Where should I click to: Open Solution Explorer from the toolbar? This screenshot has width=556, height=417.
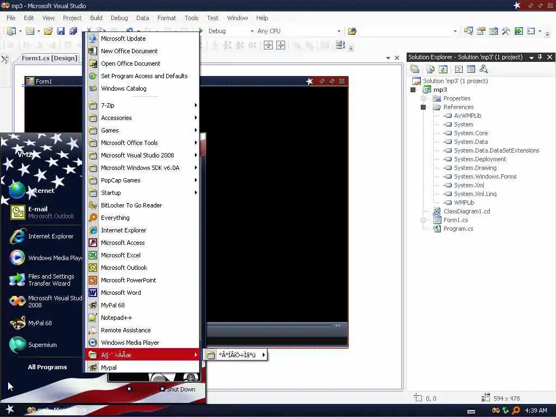tap(468, 31)
